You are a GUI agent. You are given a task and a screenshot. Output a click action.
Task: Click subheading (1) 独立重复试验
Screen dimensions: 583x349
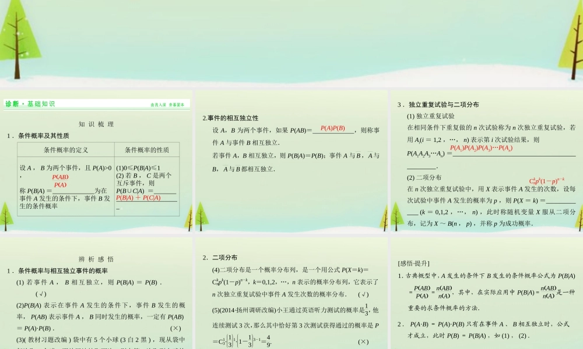click(x=431, y=116)
